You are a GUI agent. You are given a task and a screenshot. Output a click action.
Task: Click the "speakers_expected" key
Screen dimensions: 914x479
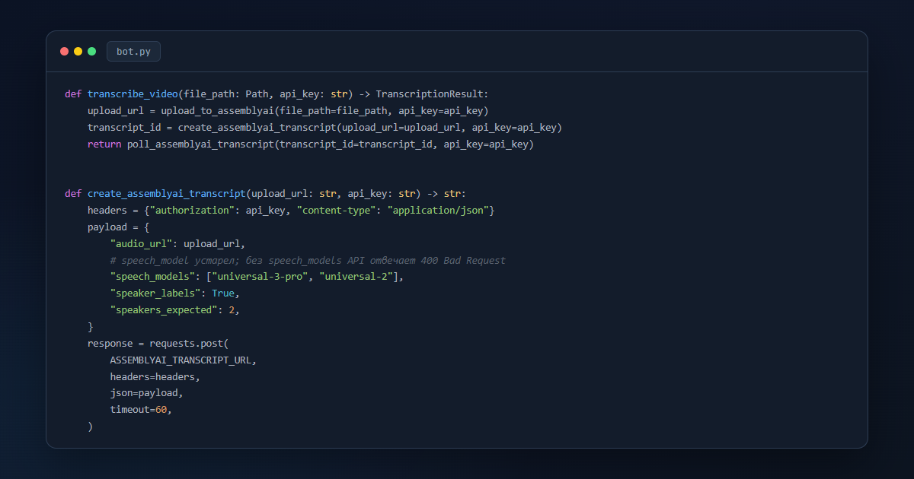[x=164, y=310]
